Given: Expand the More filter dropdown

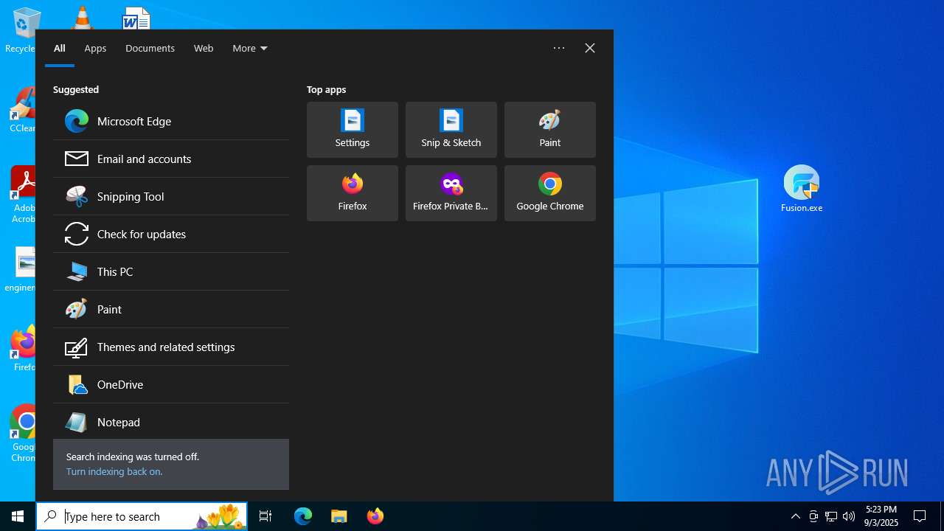Looking at the screenshot, I should (x=250, y=48).
